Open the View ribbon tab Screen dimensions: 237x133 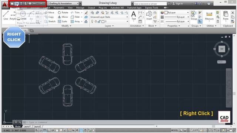[x=70, y=8]
